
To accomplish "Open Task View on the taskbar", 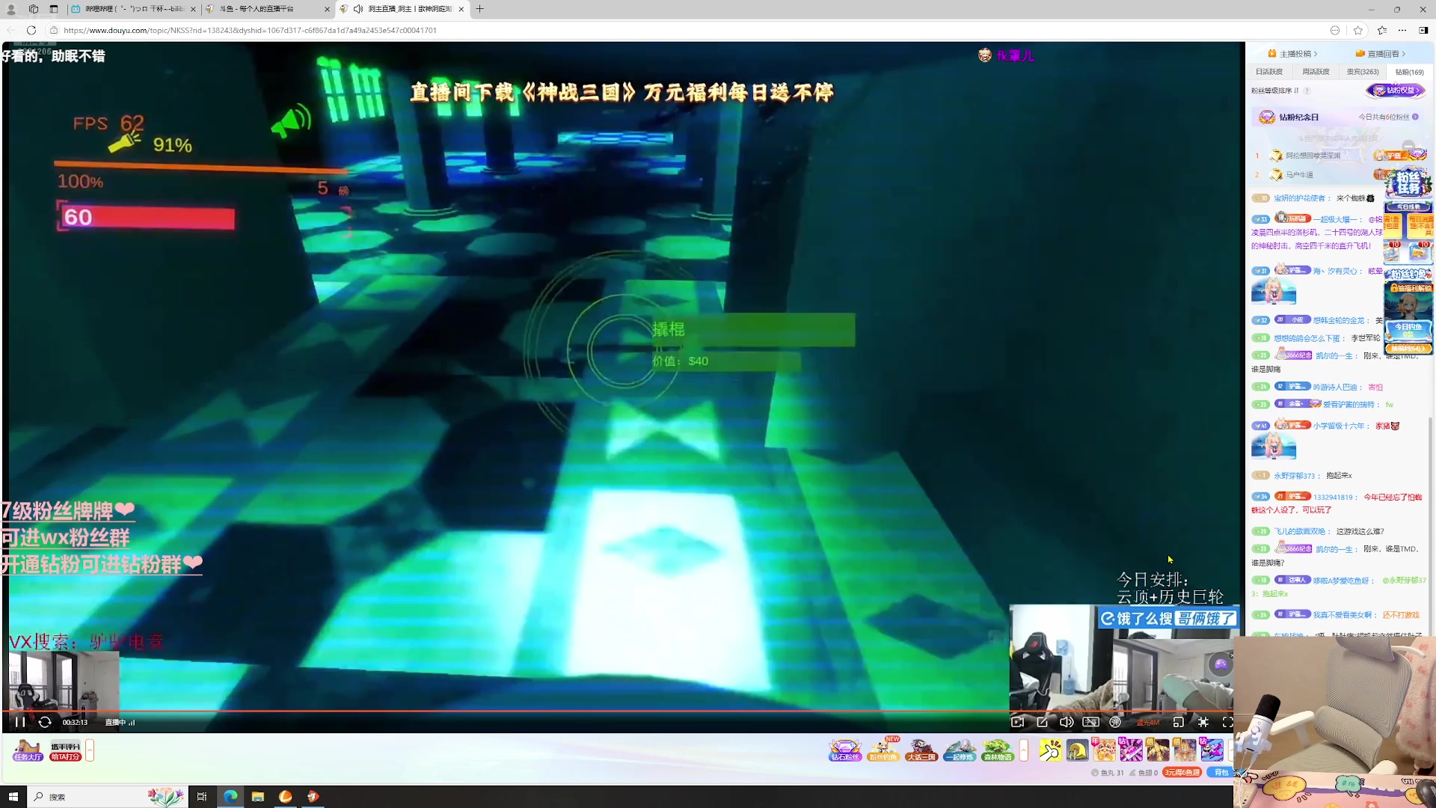I will (201, 797).
